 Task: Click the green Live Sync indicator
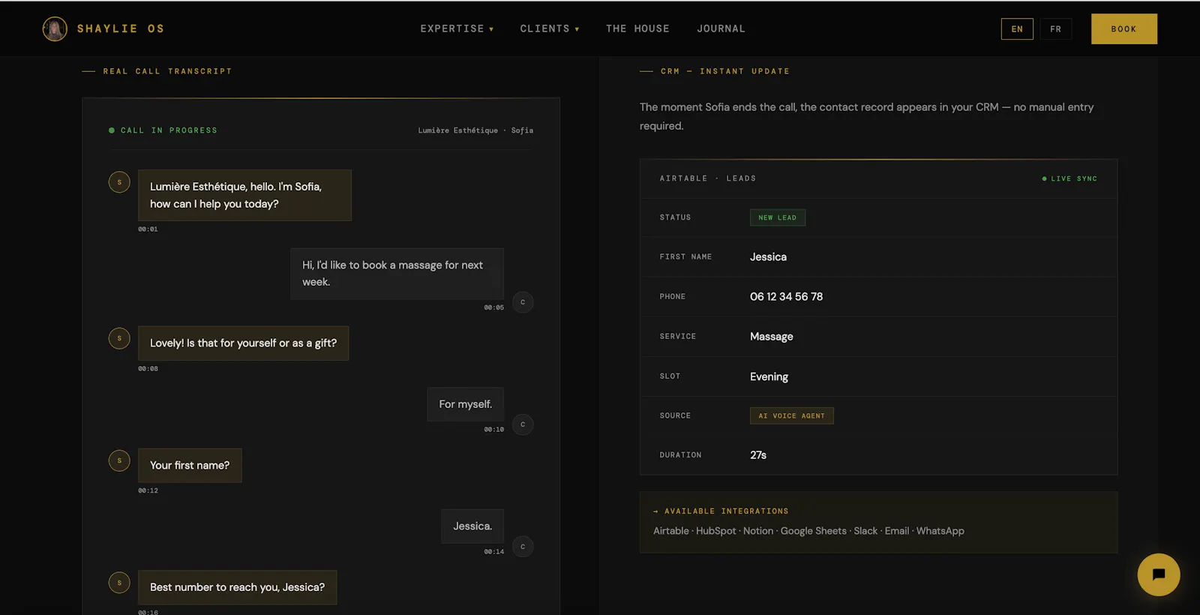coord(1069,178)
